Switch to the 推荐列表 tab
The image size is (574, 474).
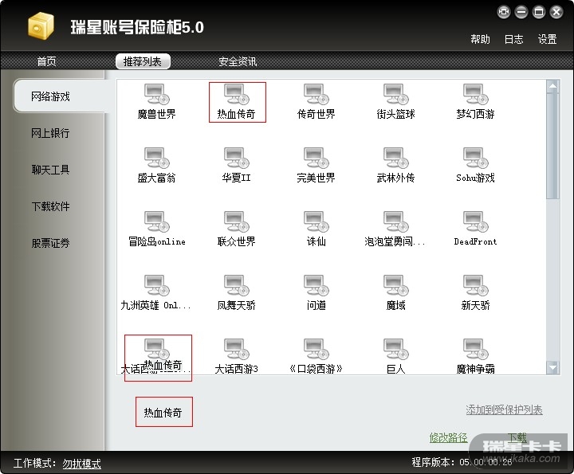point(143,61)
